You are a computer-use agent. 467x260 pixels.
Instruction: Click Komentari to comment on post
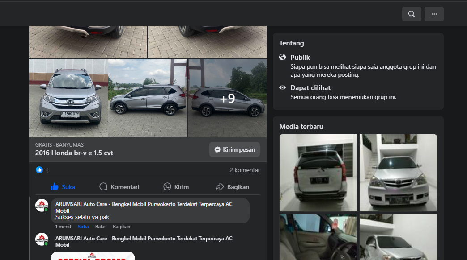click(x=119, y=187)
